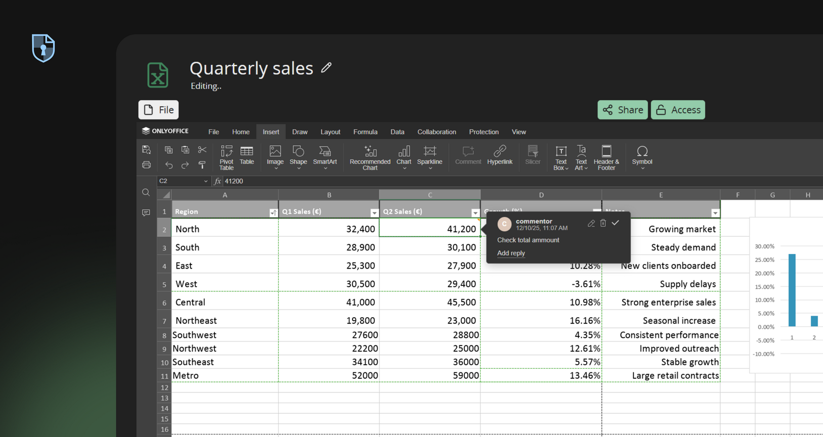Expand the Q1 Sales filter dropdown
Viewport: 823px width, 437px height.
tap(374, 213)
